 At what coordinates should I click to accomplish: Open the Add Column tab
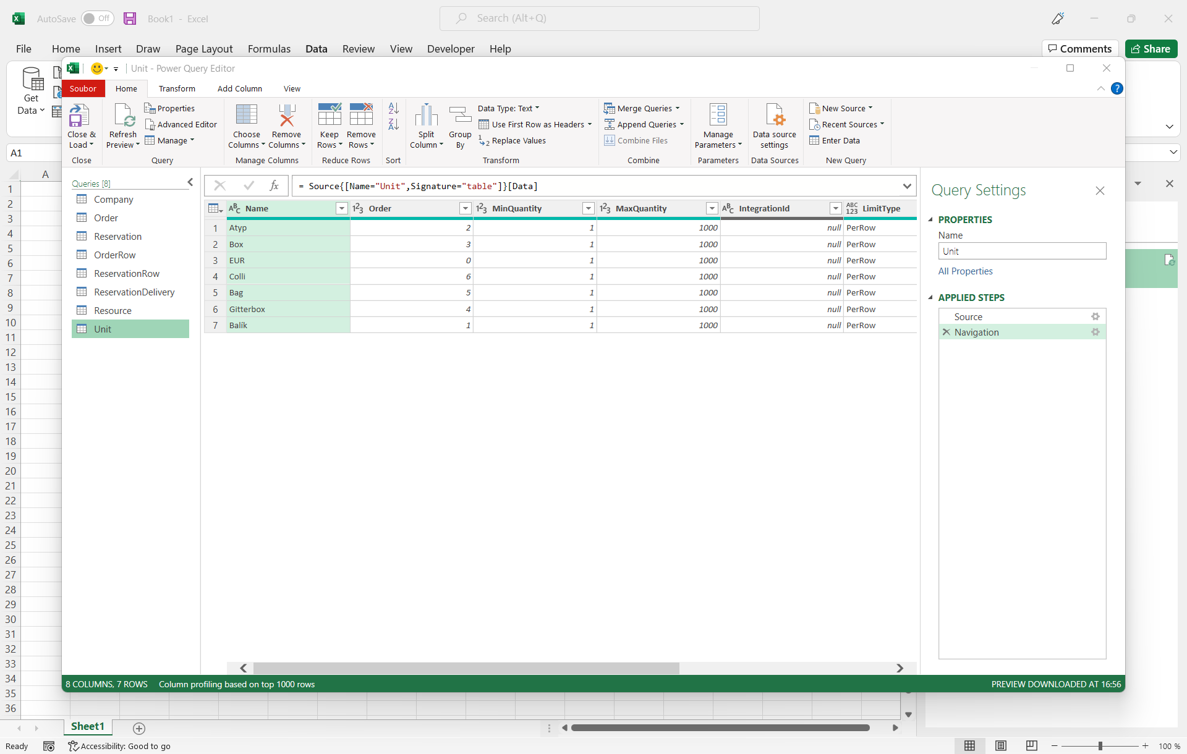(x=240, y=88)
